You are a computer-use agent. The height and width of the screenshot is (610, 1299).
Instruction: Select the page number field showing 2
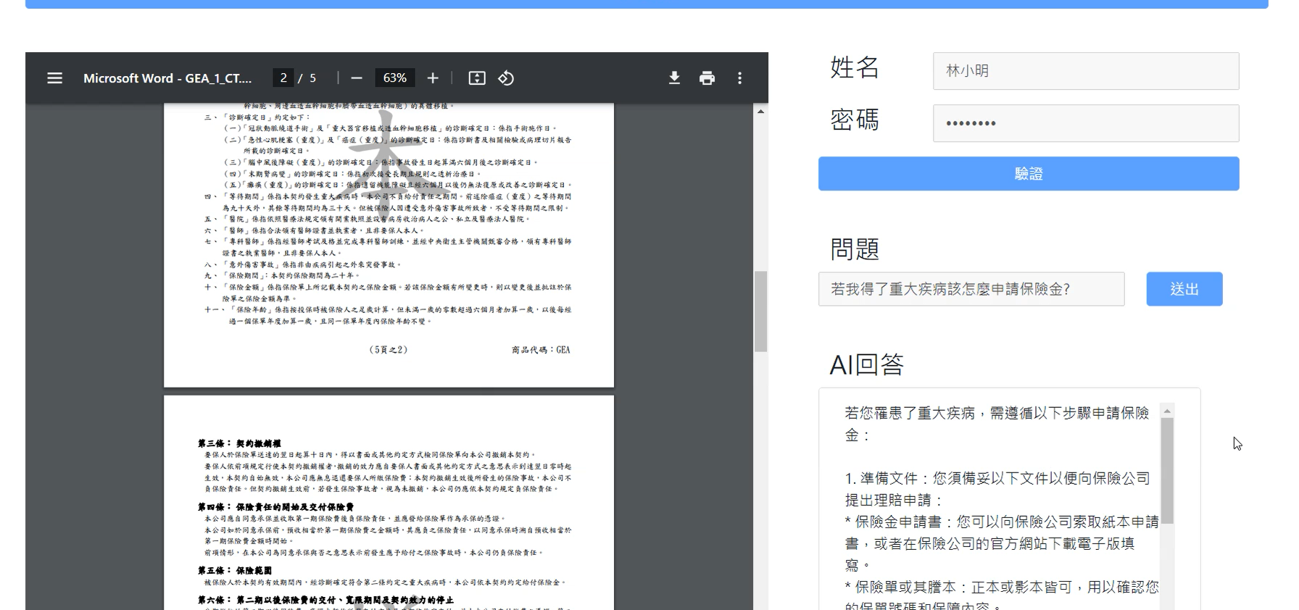tap(283, 78)
